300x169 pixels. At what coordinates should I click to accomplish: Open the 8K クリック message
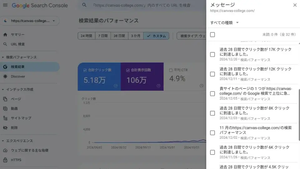tap(255, 113)
